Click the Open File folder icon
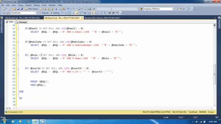 click(14, 9)
